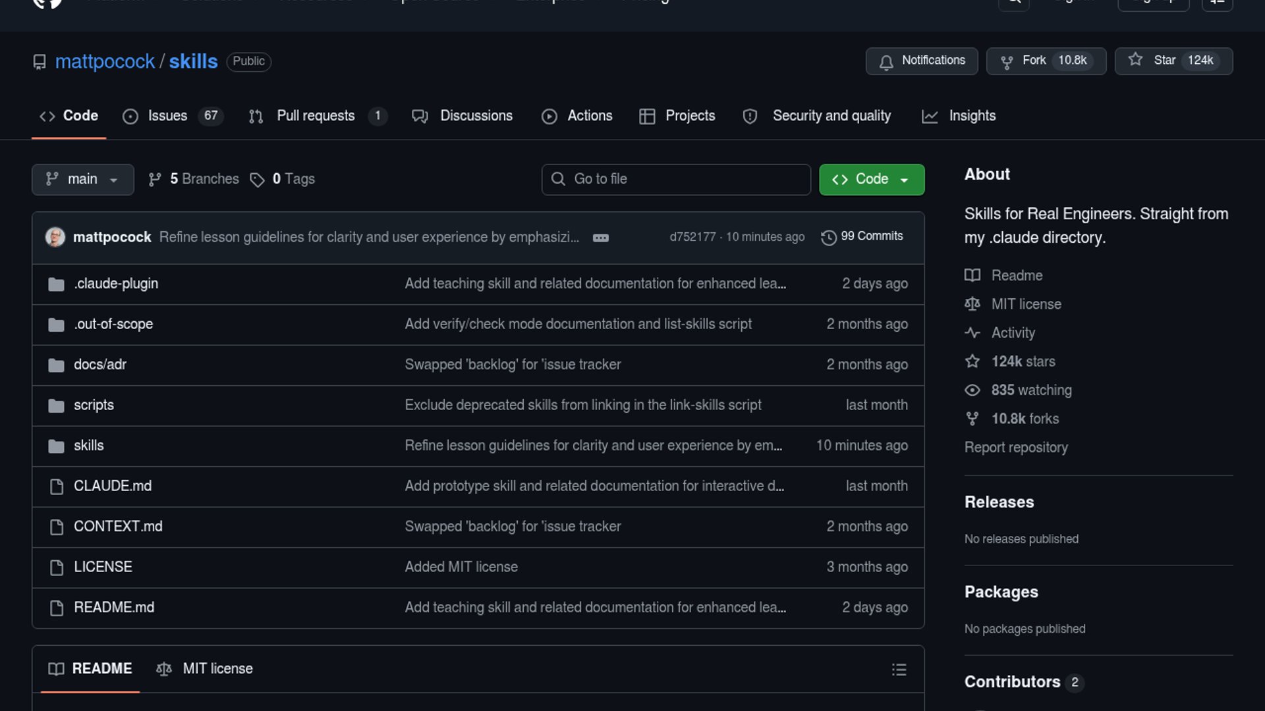Open the Activity link
1265x711 pixels.
[x=1000, y=333]
